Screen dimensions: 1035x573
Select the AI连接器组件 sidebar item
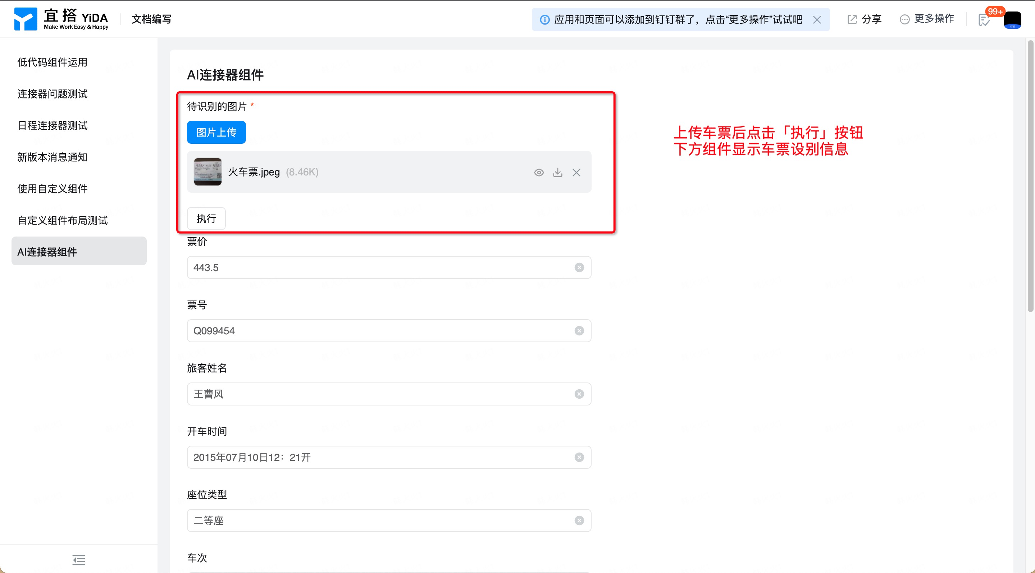[79, 251]
